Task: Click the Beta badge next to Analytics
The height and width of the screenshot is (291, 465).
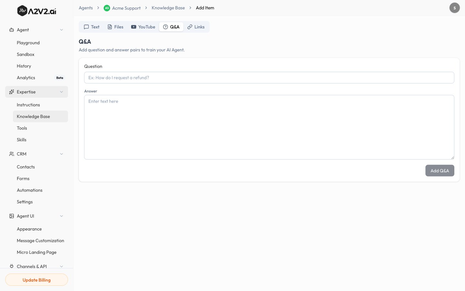Action: tap(60, 78)
